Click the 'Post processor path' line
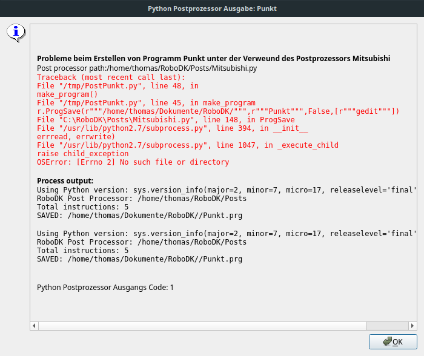Screen dimensions: 424x356 click(147, 68)
